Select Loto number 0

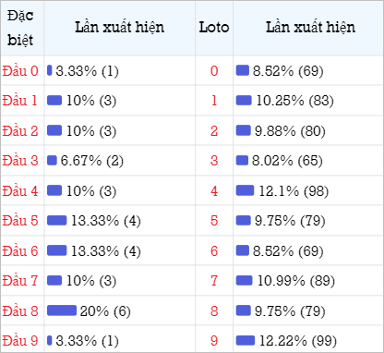click(x=214, y=71)
